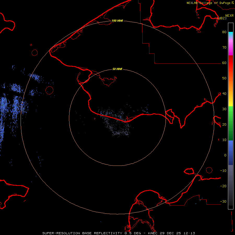Click the "30" value on the dBZ scale

pos(224,109)
